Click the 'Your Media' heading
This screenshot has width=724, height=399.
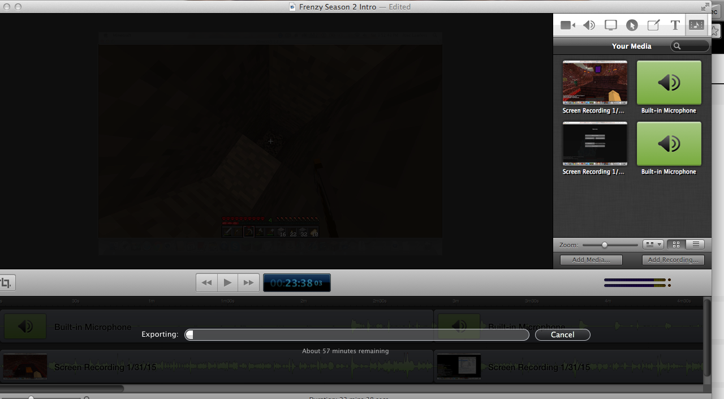[632, 46]
